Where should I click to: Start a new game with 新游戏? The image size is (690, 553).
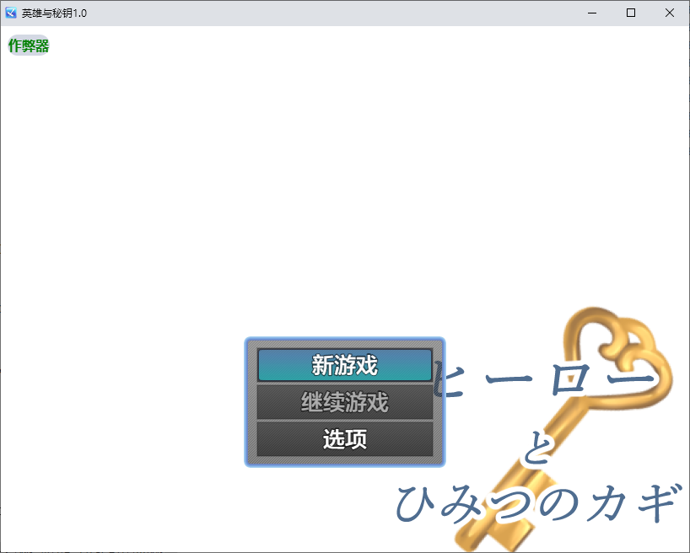point(344,365)
